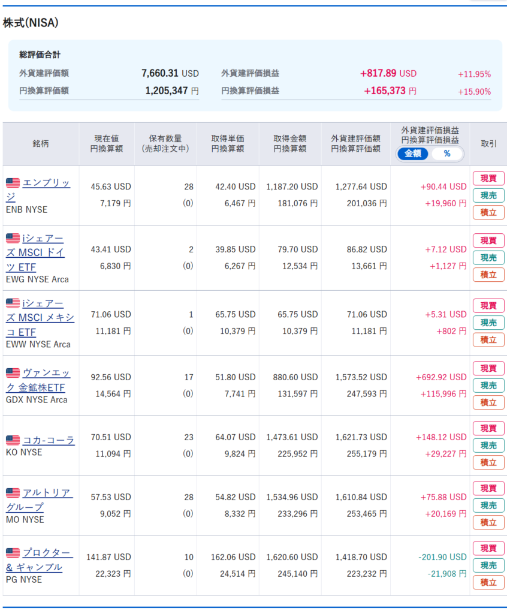Screen dimensions: 507x614
Task: Switch profit display to 金額
Action: tap(413, 153)
